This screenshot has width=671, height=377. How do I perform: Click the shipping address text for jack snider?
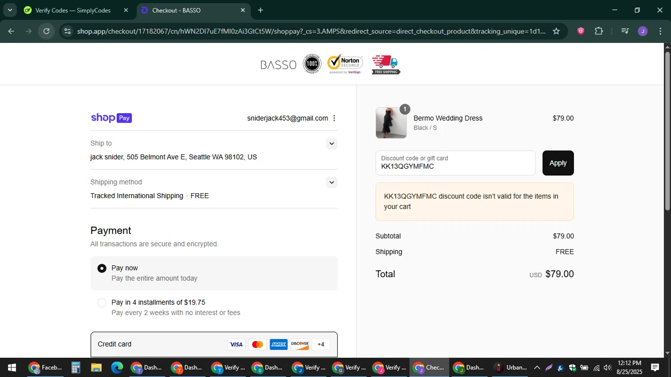174,157
